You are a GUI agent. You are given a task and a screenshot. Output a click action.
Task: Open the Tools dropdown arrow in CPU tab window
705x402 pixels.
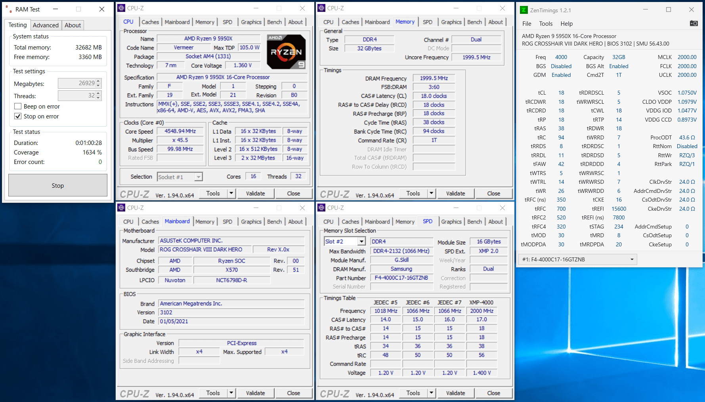click(x=231, y=193)
